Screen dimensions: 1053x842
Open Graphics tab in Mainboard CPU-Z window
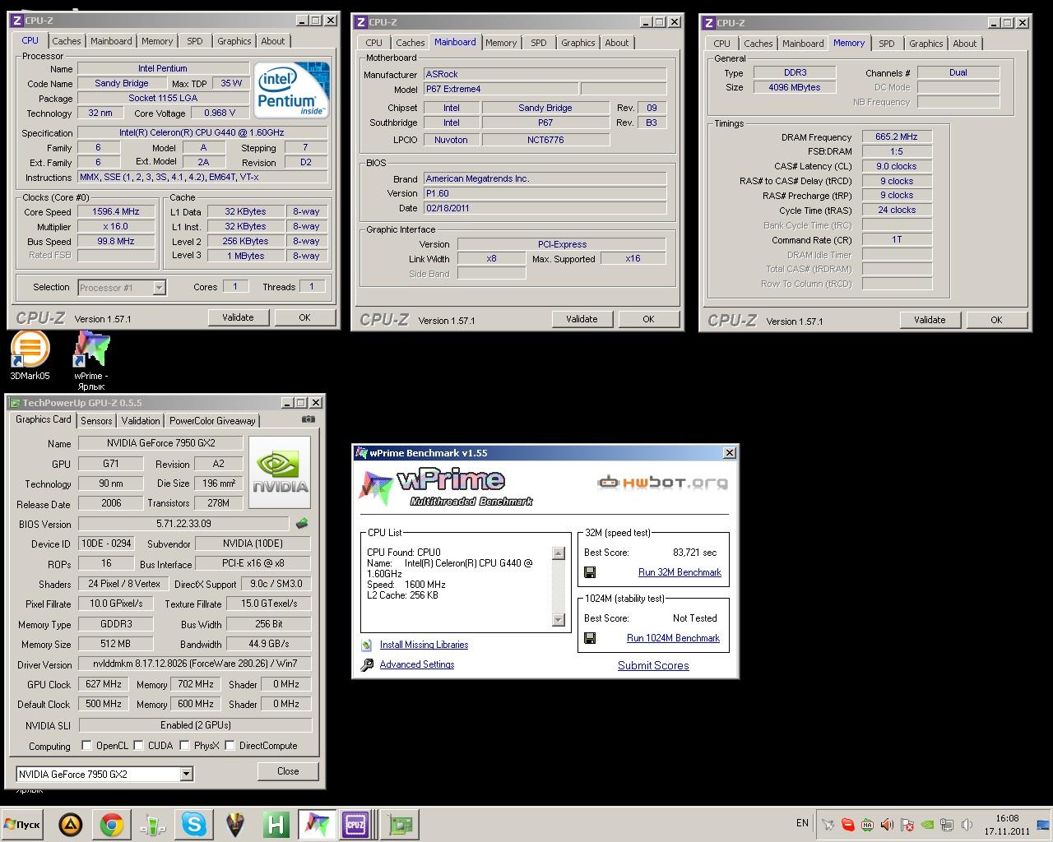(578, 43)
